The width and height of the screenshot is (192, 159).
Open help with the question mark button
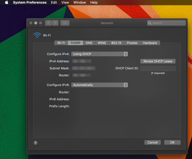36,143
